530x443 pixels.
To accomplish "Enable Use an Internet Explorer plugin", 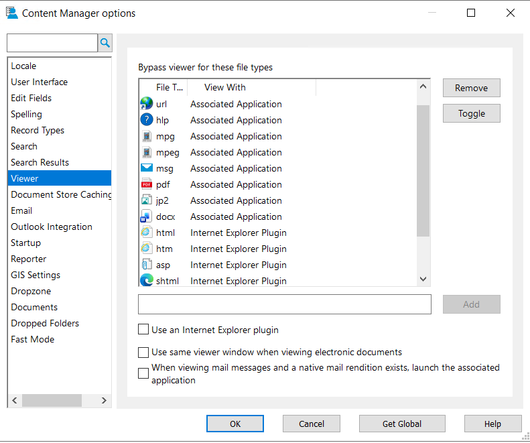I will 143,329.
